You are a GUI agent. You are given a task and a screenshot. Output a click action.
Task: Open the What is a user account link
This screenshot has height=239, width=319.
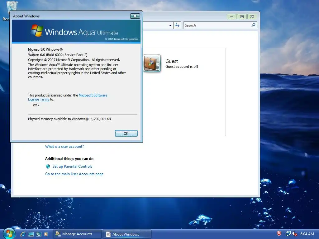64,147
